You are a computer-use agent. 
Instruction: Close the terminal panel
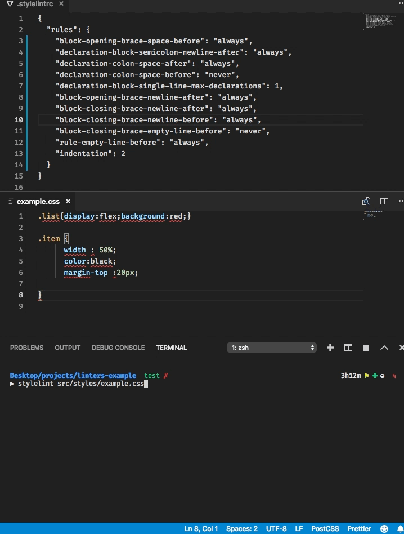coord(401,348)
